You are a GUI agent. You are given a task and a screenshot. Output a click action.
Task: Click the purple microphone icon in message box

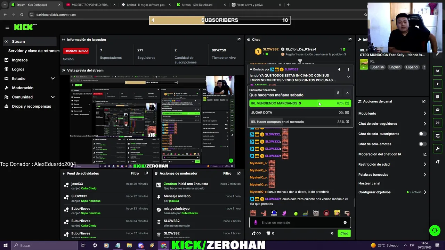256,223
